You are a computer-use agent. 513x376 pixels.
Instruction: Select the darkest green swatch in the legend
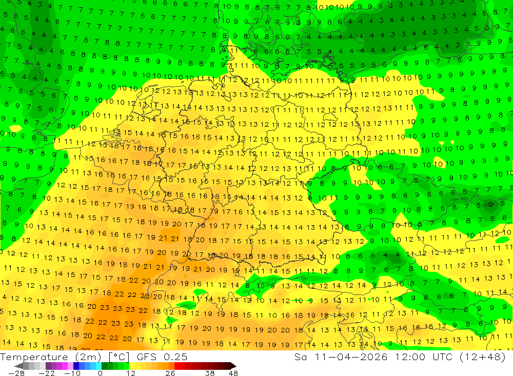click(x=104, y=366)
